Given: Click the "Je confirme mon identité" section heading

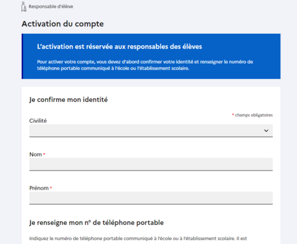Looking at the screenshot, I should [68, 99].
